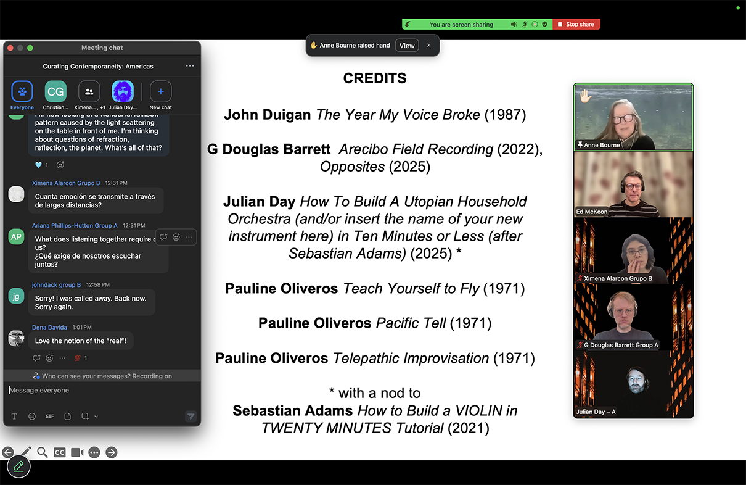Select Anne Bourne's video thumbnail
746x485 pixels.
(634, 117)
